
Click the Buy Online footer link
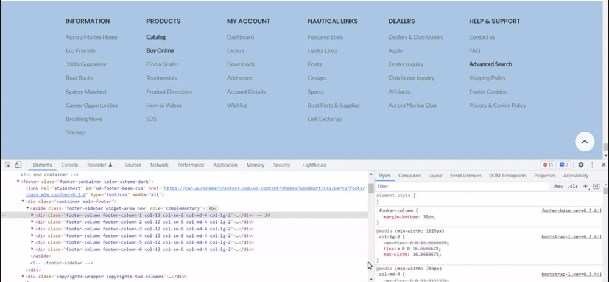160,50
